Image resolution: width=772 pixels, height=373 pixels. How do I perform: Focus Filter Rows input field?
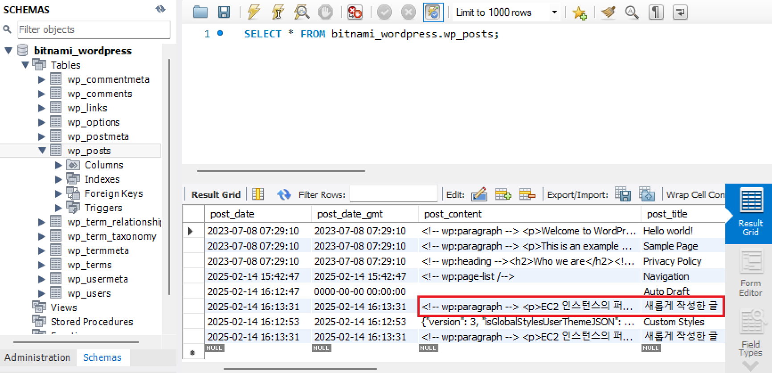click(393, 194)
